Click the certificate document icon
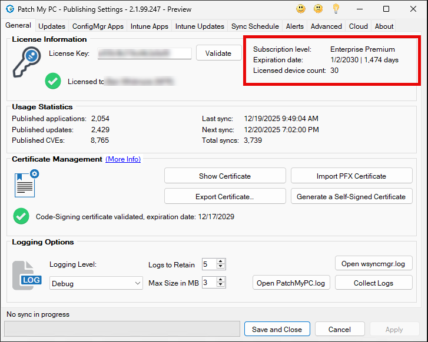Viewport: 428px width, 342px height. 26,184
